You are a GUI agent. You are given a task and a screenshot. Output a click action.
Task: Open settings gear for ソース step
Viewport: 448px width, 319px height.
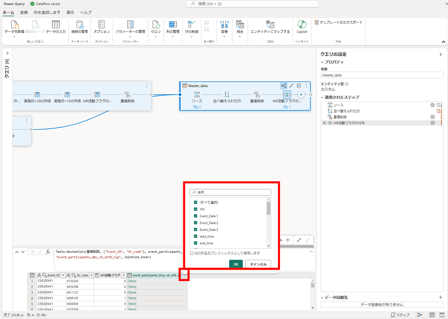(432, 105)
